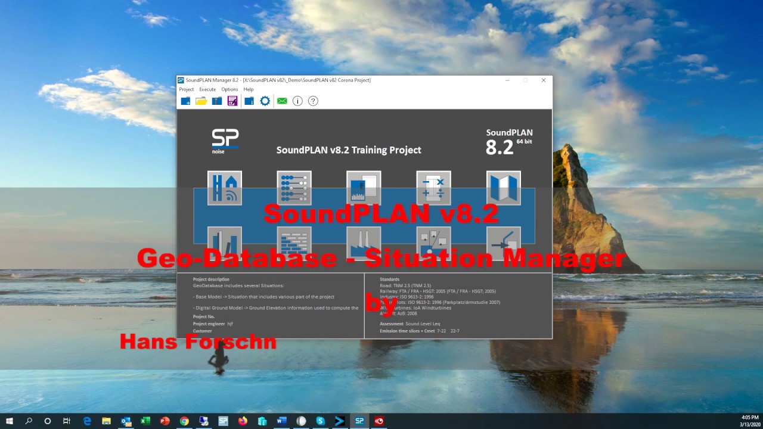Open the Help menu
The width and height of the screenshot is (763, 429).
tap(249, 89)
